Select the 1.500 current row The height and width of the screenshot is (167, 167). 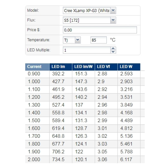83,121
